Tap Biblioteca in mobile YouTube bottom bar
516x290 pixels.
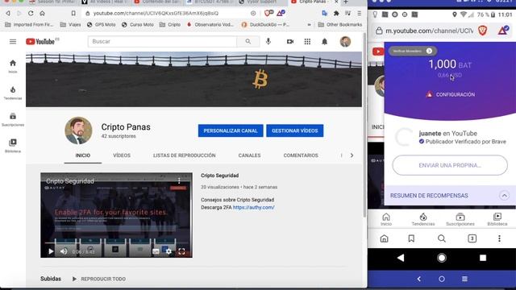point(497,219)
